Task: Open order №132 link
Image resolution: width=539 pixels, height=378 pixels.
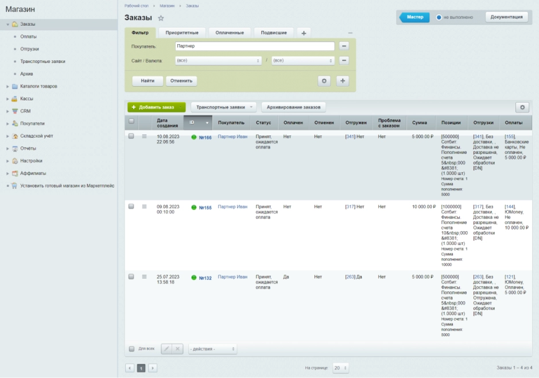Action: click(x=205, y=278)
